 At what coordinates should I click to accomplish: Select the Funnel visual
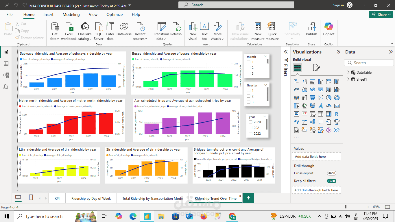tap(312, 98)
